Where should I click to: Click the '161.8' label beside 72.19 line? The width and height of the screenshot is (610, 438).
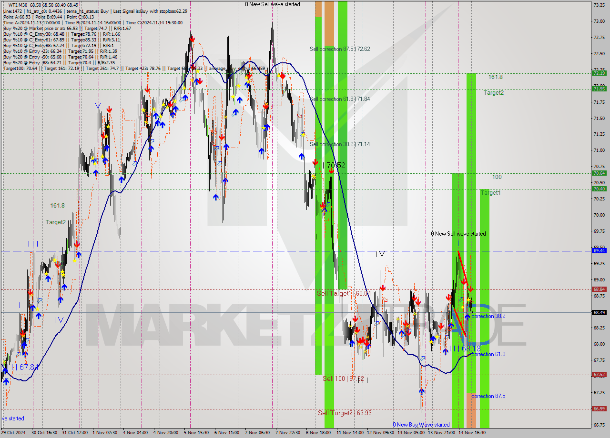coord(495,77)
